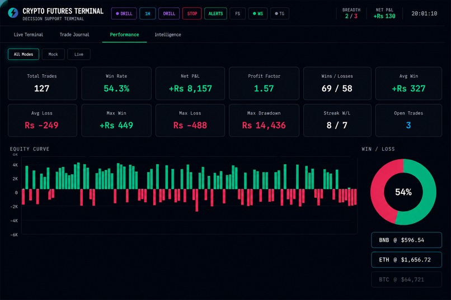Click the lightning bolt app logo
The width and height of the screenshot is (451, 300).
click(13, 13)
